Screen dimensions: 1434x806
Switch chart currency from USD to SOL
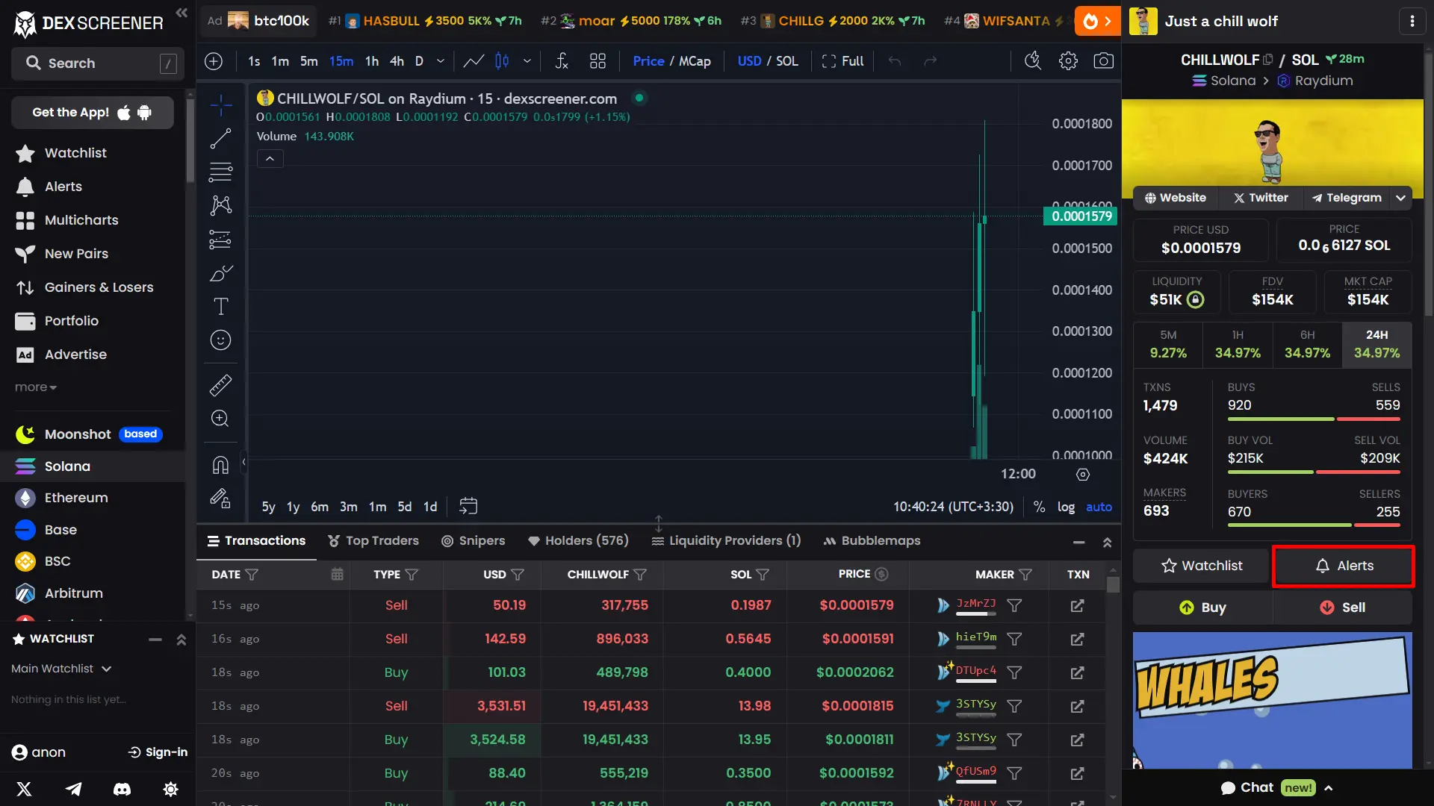pos(786,61)
